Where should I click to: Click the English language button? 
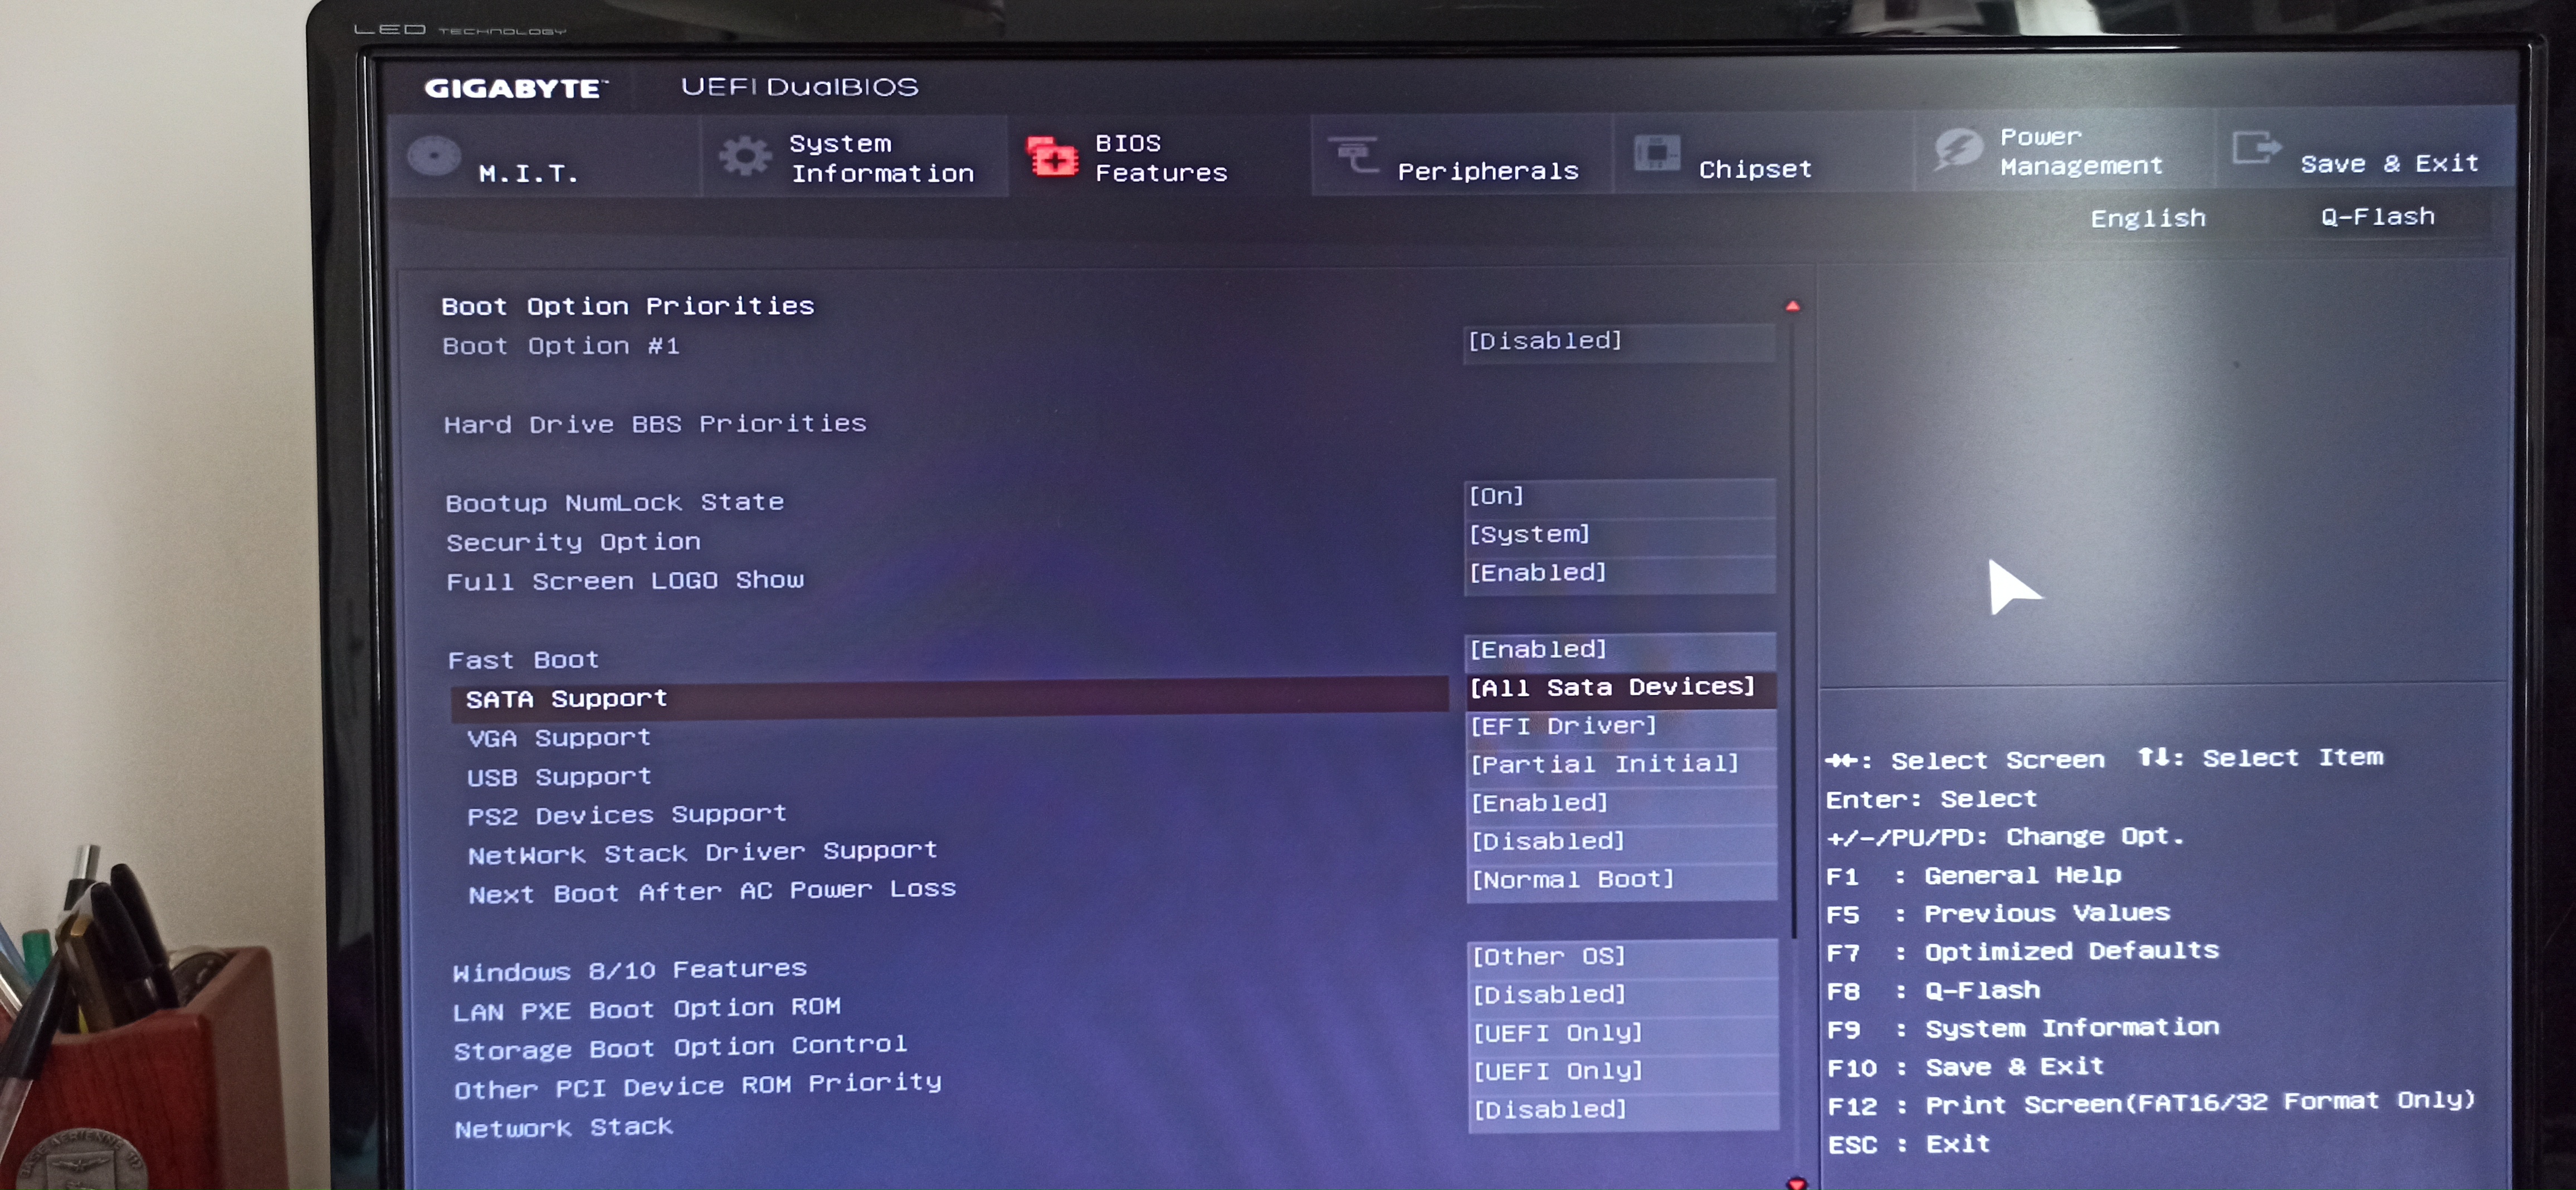pyautogui.click(x=2147, y=218)
